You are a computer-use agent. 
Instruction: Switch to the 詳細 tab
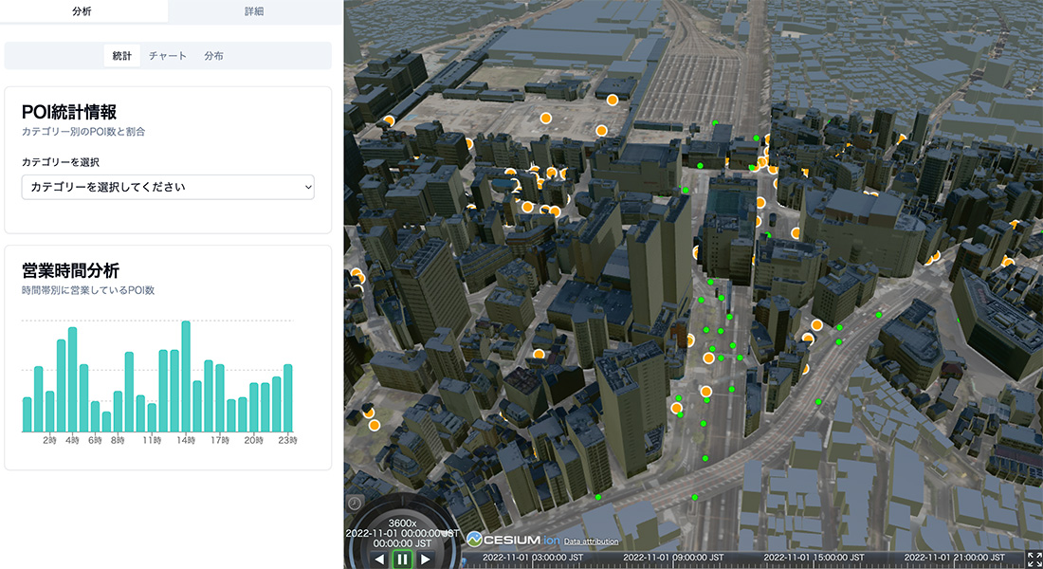pyautogui.click(x=254, y=11)
